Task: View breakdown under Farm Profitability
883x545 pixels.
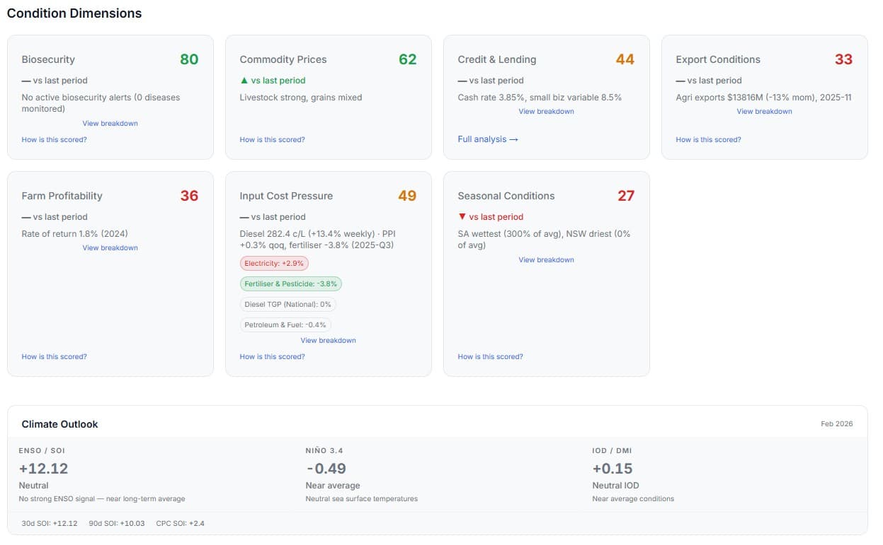Action: click(110, 247)
